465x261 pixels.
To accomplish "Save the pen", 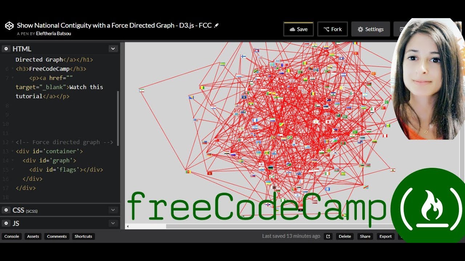I will point(298,29).
